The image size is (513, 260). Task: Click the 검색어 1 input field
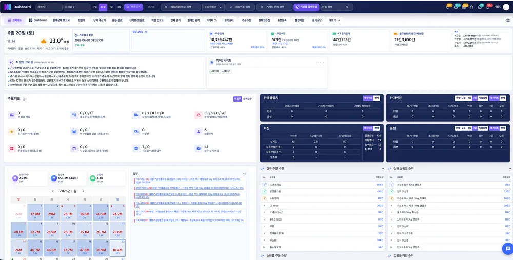(x=49, y=7)
